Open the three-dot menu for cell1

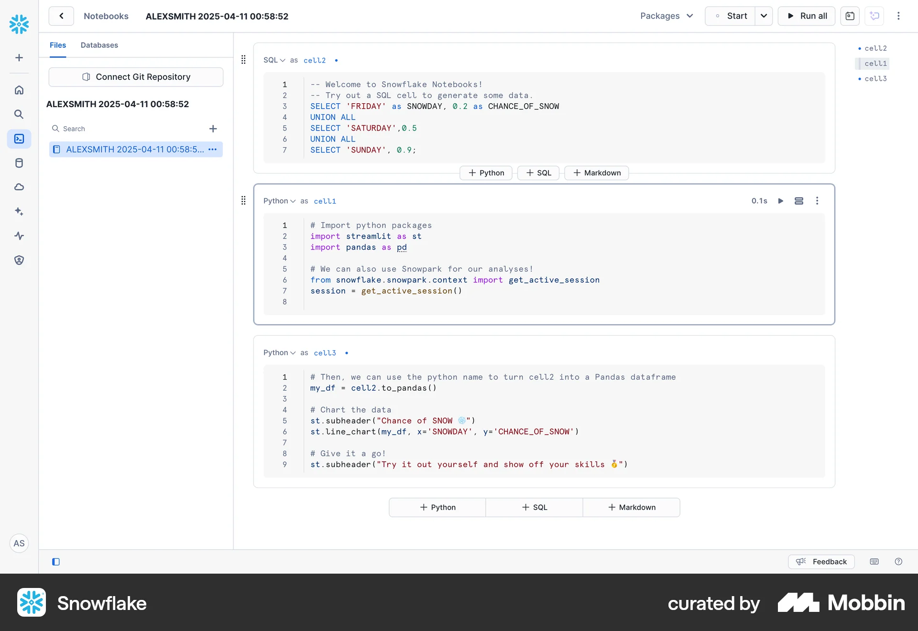pyautogui.click(x=817, y=201)
